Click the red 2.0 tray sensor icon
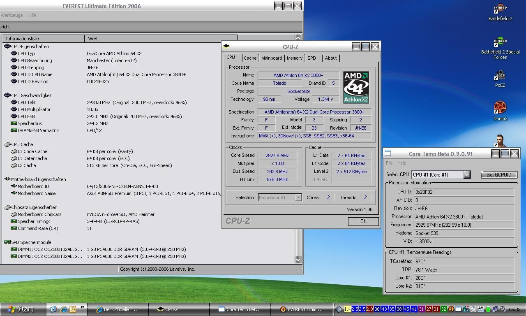 (x=369, y=309)
